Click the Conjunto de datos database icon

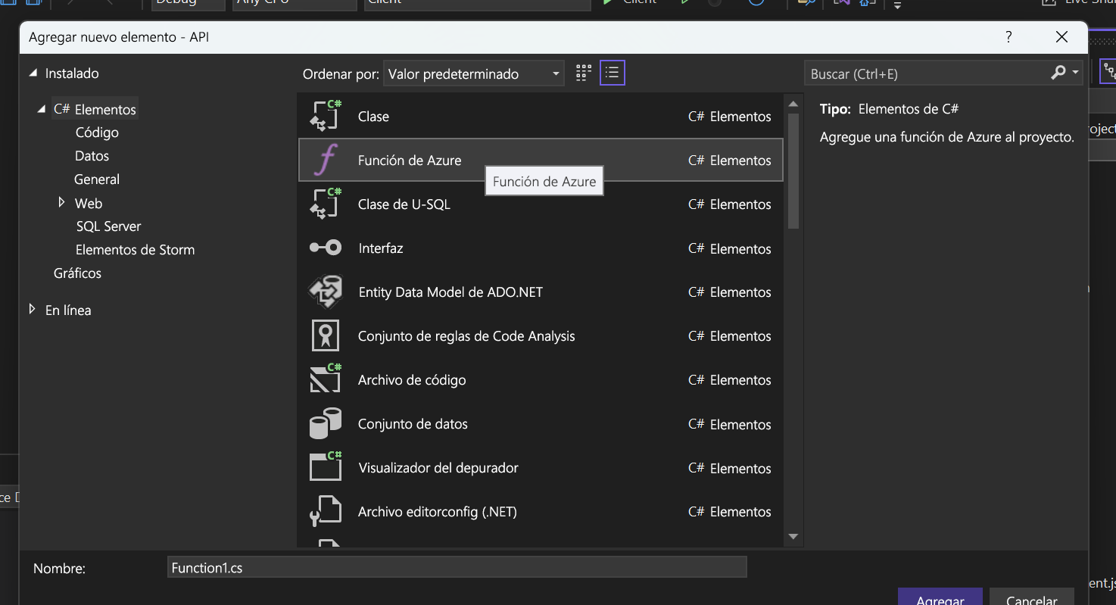click(325, 423)
